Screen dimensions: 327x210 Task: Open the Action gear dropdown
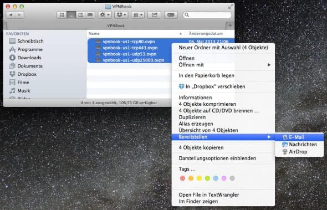coord(105,15)
